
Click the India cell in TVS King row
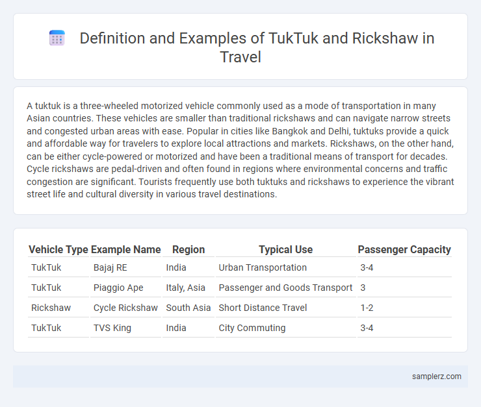(188, 328)
